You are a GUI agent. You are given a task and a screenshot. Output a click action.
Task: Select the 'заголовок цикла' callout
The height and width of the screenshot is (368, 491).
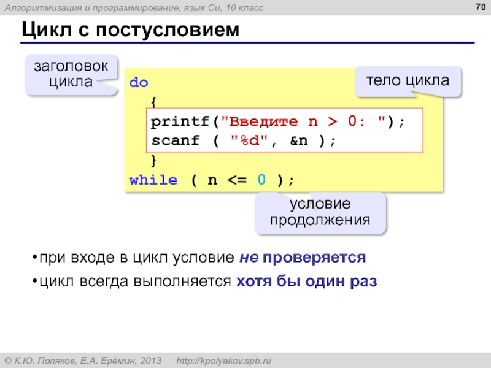tap(71, 74)
